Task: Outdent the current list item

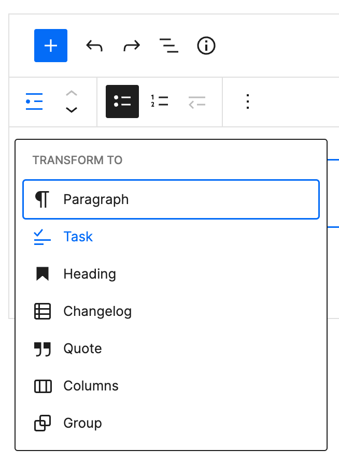Action: [x=196, y=102]
